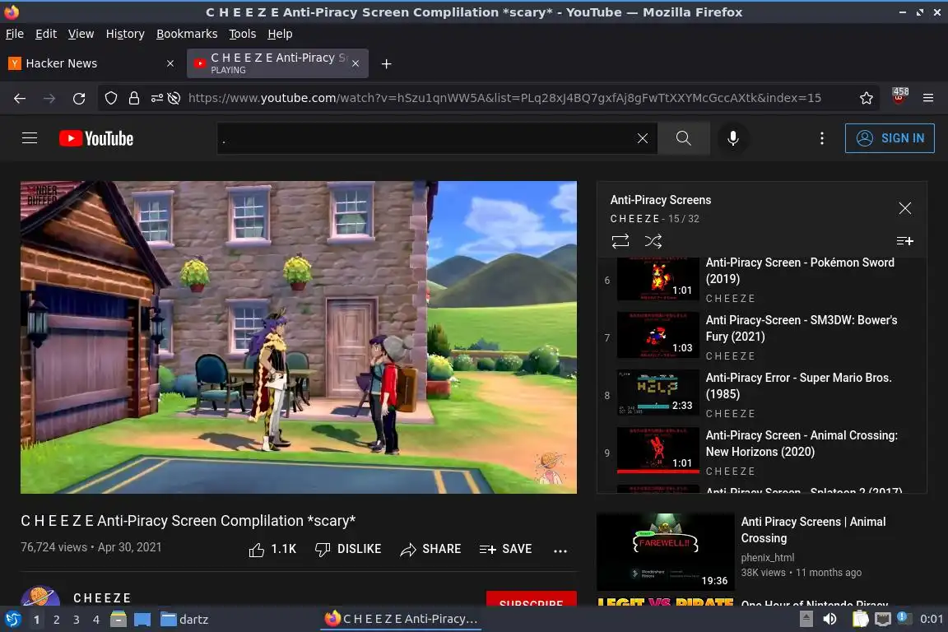
Task: Select Firefox CHEEZE Anti-Piracy taskbar entry
Action: pyautogui.click(x=402, y=620)
